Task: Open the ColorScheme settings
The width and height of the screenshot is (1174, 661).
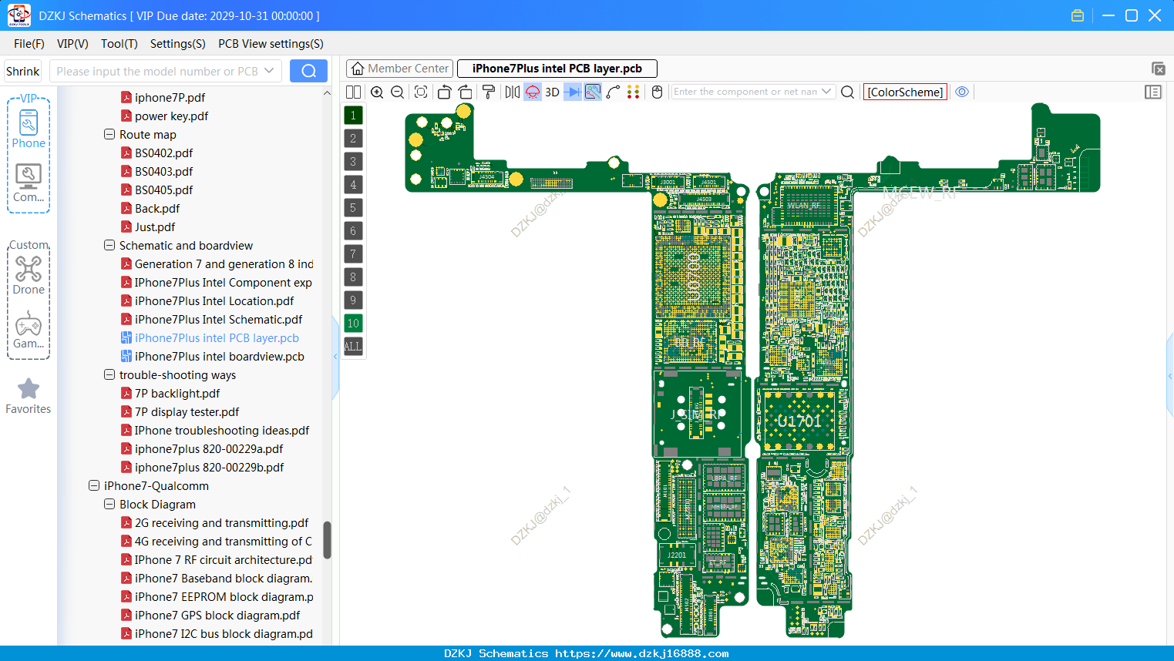Action: pos(905,92)
